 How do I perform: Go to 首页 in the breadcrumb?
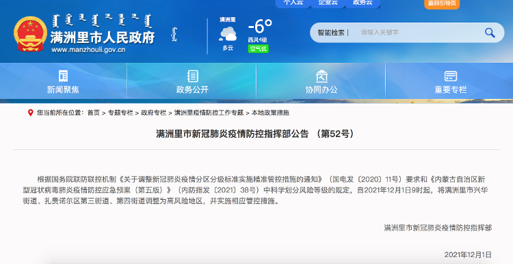tap(94, 113)
